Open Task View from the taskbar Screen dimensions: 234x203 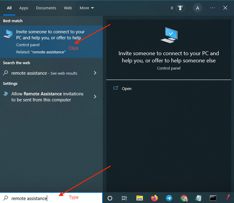click(x=124, y=198)
